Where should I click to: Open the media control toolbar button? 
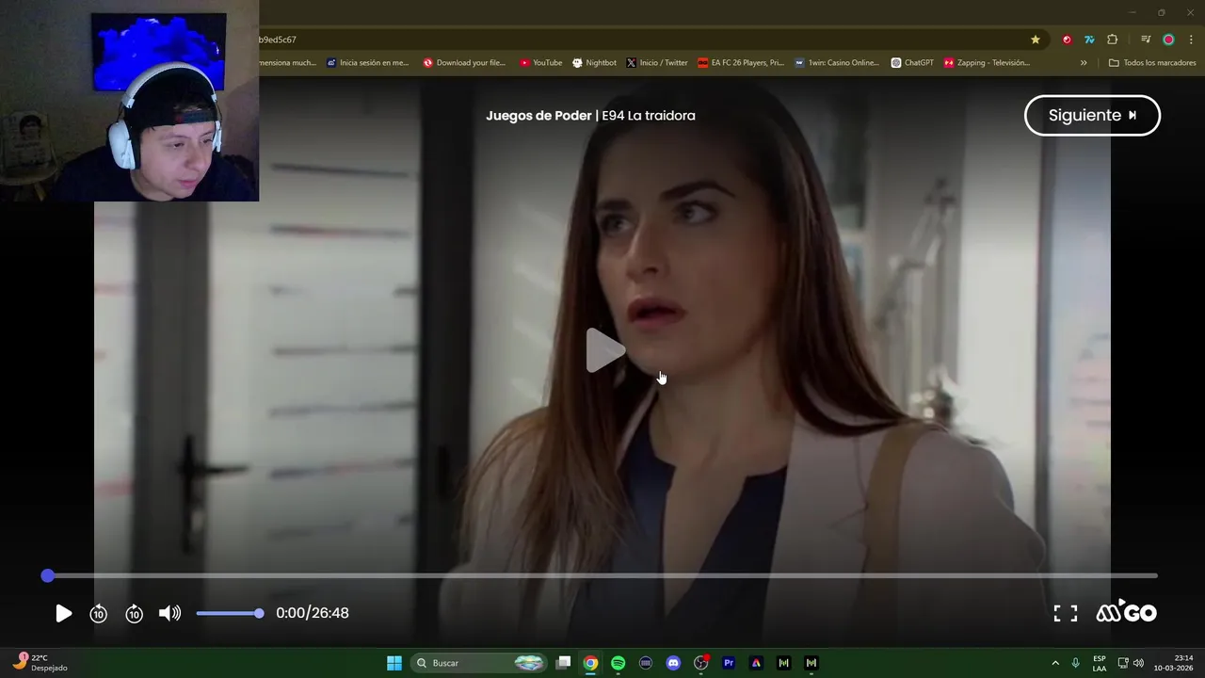(x=1146, y=40)
